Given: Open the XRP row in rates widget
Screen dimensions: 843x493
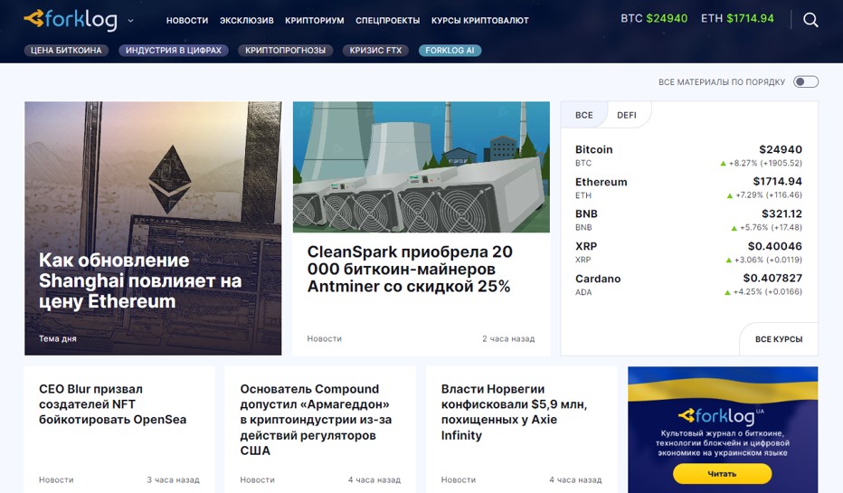Looking at the screenshot, I should [688, 252].
